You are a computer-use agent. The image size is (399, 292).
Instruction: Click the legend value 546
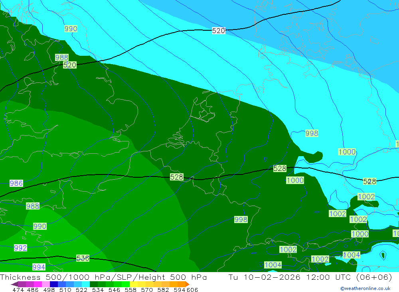(x=114, y=290)
